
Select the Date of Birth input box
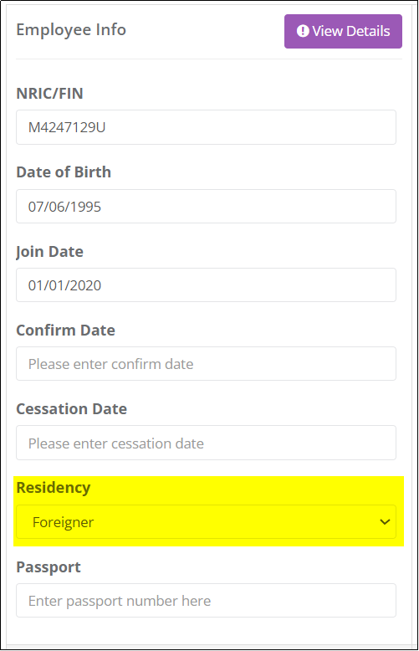206,207
